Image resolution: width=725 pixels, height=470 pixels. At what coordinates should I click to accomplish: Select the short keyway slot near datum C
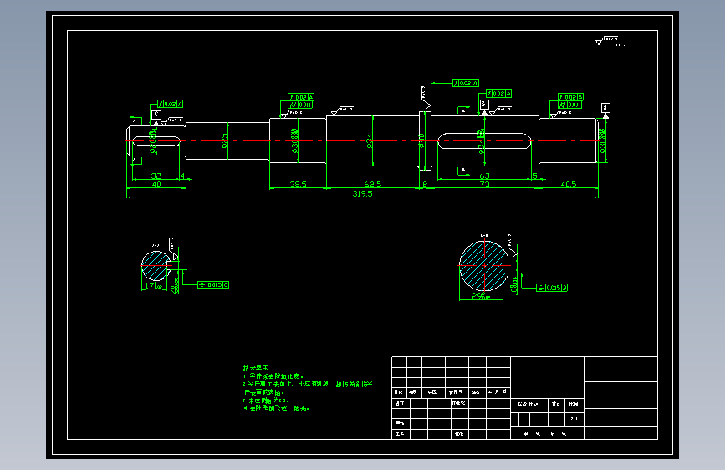point(156,141)
